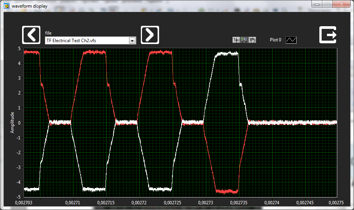This screenshot has width=354, height=210.
Task: Minimize the waveform display window
Action: pyautogui.click(x=317, y=4)
